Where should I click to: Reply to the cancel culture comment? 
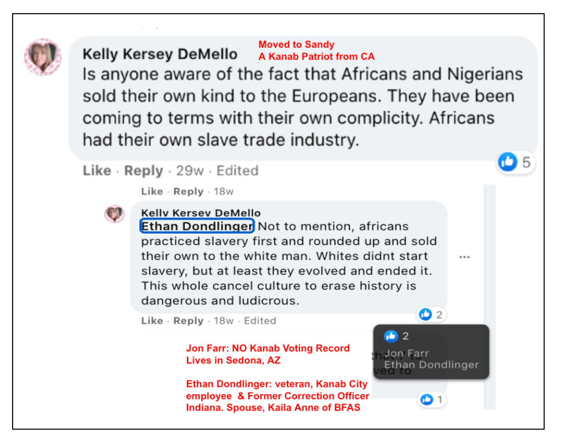coord(188,321)
